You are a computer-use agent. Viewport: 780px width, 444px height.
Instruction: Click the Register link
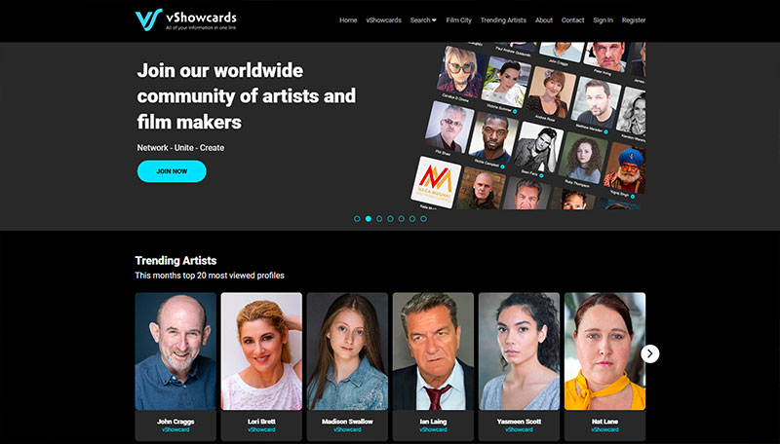point(634,20)
